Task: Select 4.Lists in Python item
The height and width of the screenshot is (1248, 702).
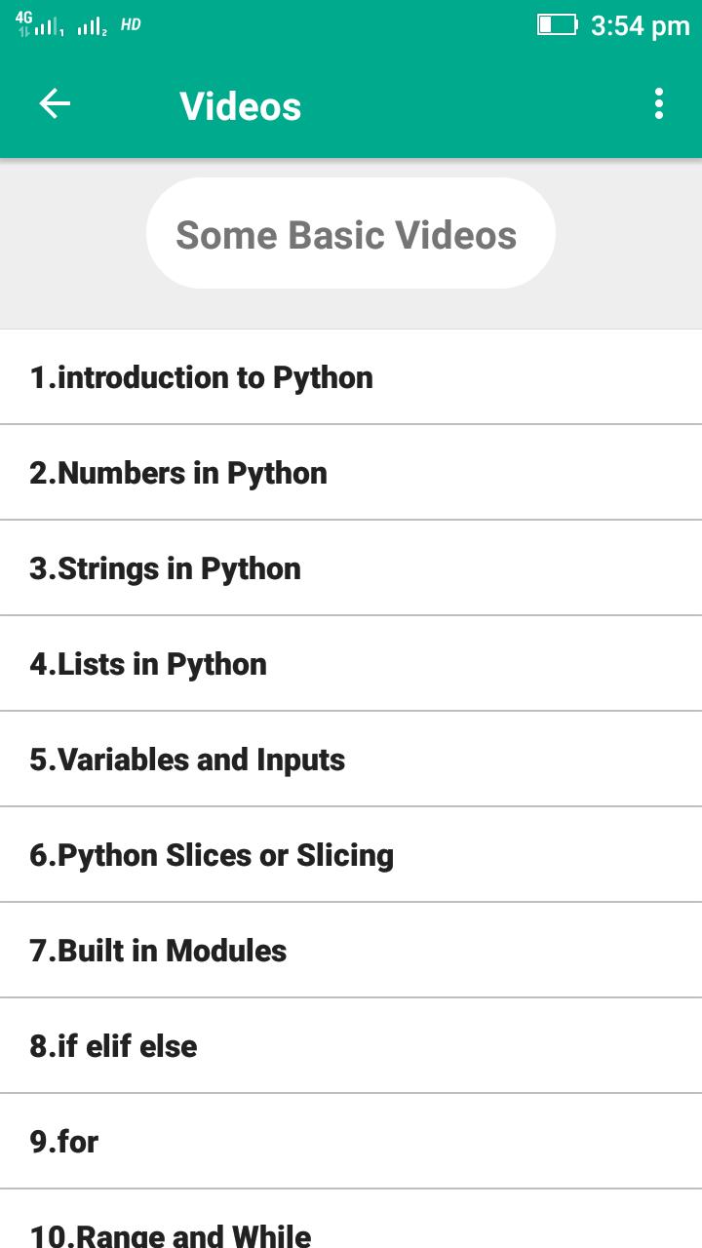Action: 351,664
